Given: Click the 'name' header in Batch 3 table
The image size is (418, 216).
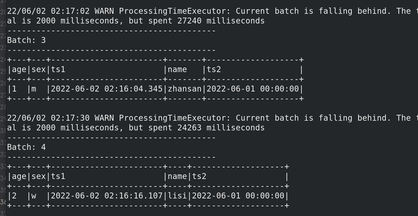Looking at the screenshot, I should (177, 70).
